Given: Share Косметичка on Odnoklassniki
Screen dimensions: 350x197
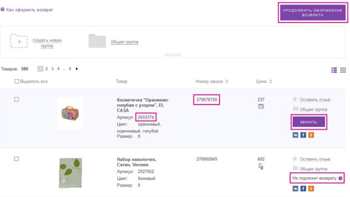Looking at the screenshot, I should tap(311, 135).
